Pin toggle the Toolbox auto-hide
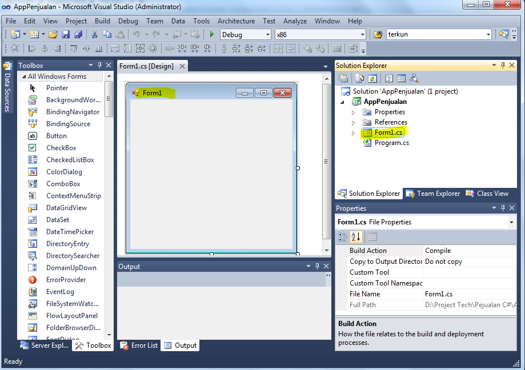This screenshot has width=525, height=370. [99, 65]
